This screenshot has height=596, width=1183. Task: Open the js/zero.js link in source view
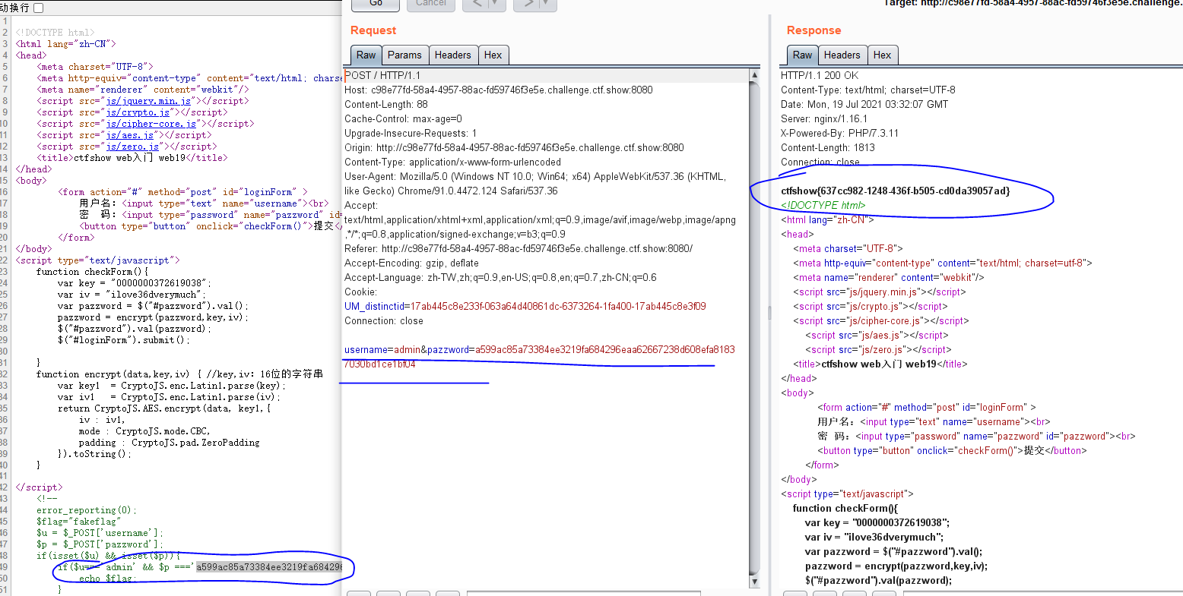pyautogui.click(x=133, y=147)
